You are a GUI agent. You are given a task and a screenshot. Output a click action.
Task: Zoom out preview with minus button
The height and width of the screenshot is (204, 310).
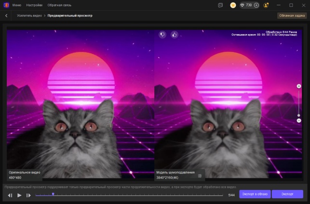coord(299,120)
